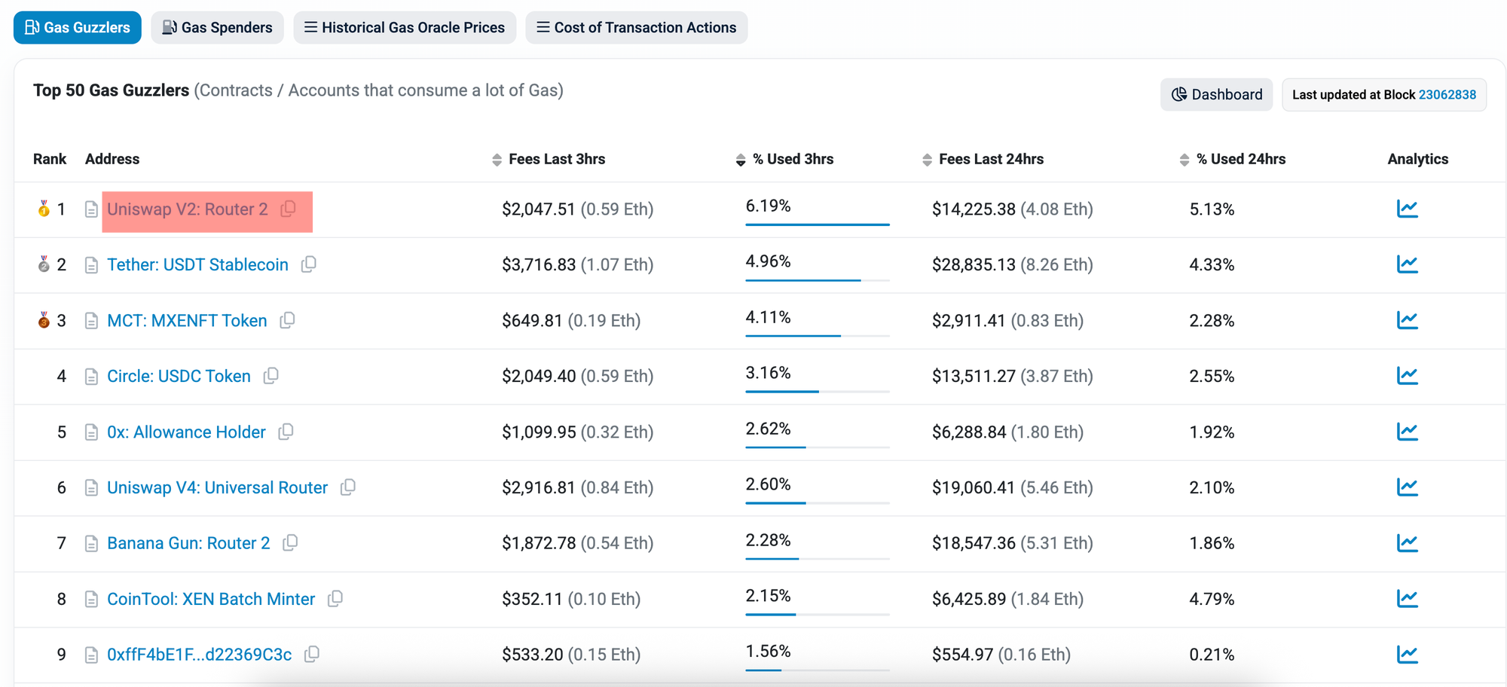Select the $28,835.13 (8.26 Eth) fee value

pos(1012,265)
